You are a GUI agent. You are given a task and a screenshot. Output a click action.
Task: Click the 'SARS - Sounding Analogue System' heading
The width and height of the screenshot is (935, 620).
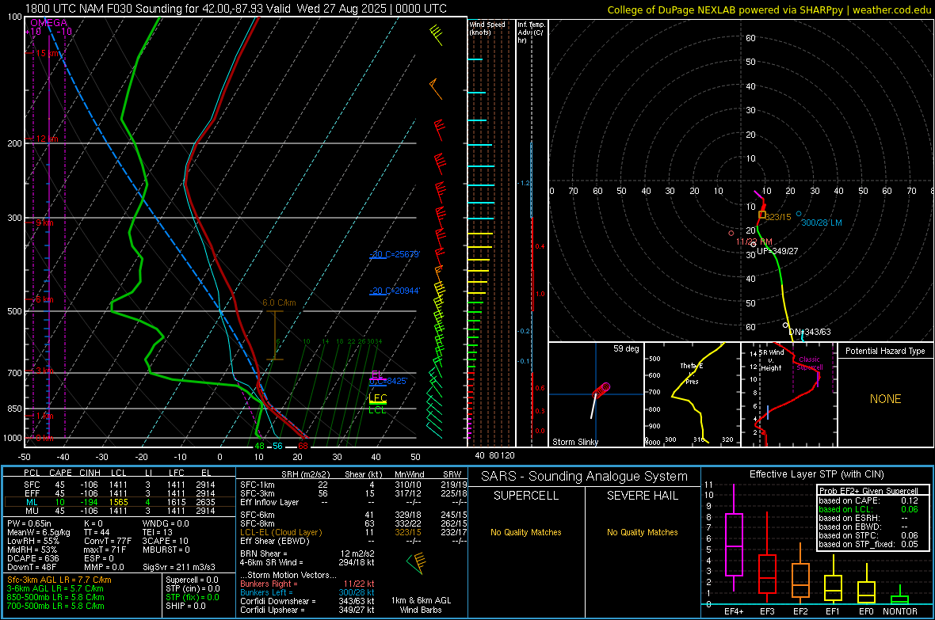pos(584,477)
